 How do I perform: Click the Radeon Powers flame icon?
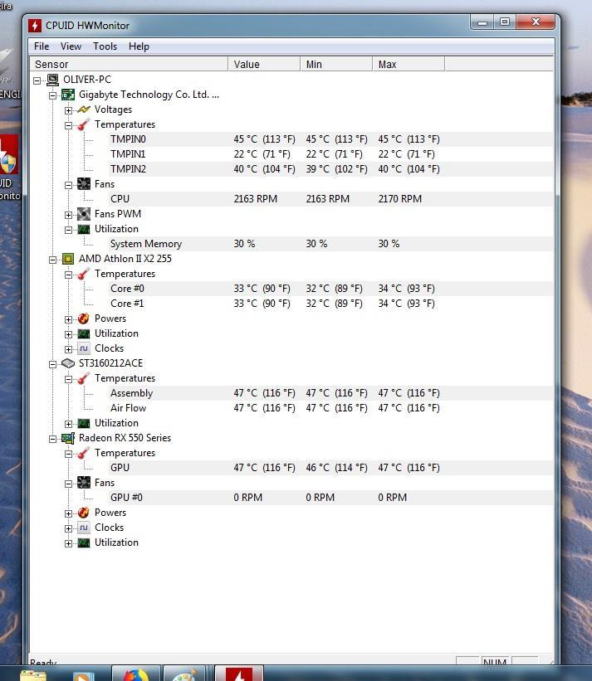84,513
